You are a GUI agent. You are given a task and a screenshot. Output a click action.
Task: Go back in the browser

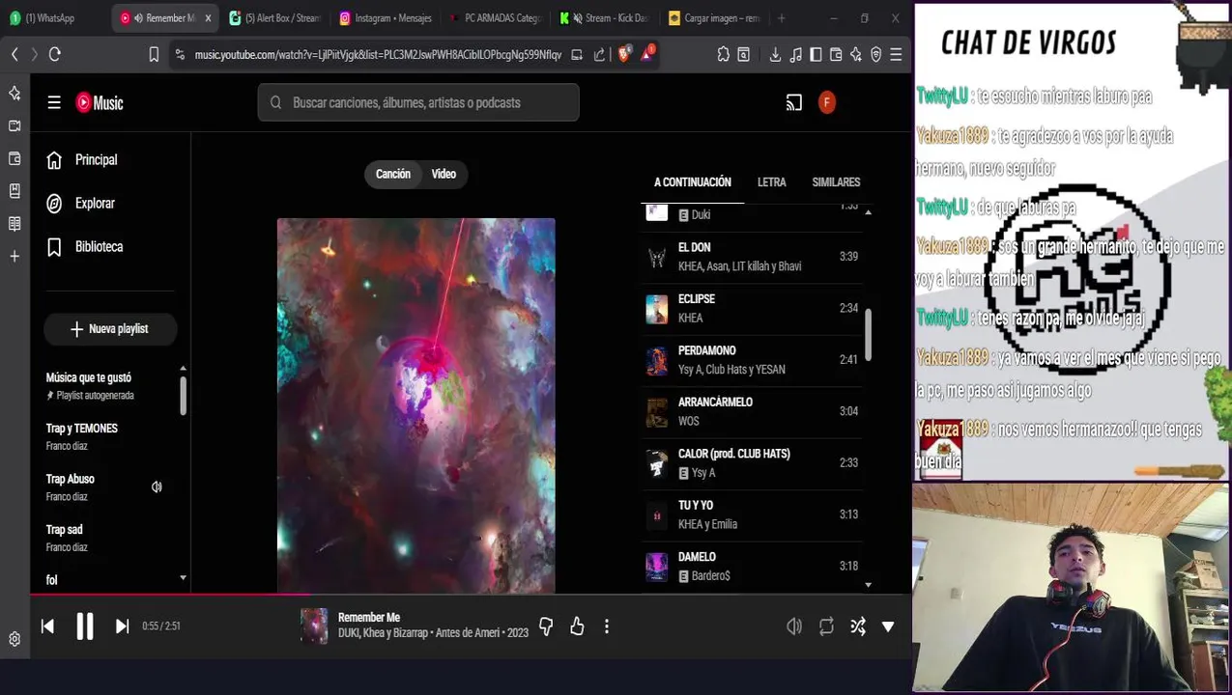point(14,55)
